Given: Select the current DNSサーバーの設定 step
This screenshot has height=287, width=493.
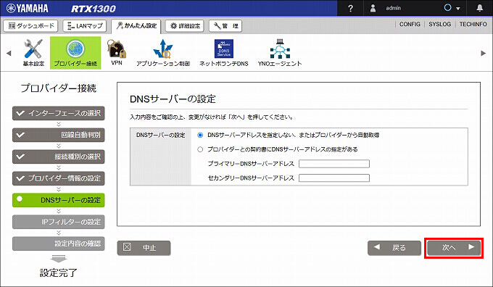Looking at the screenshot, I should [59, 200].
